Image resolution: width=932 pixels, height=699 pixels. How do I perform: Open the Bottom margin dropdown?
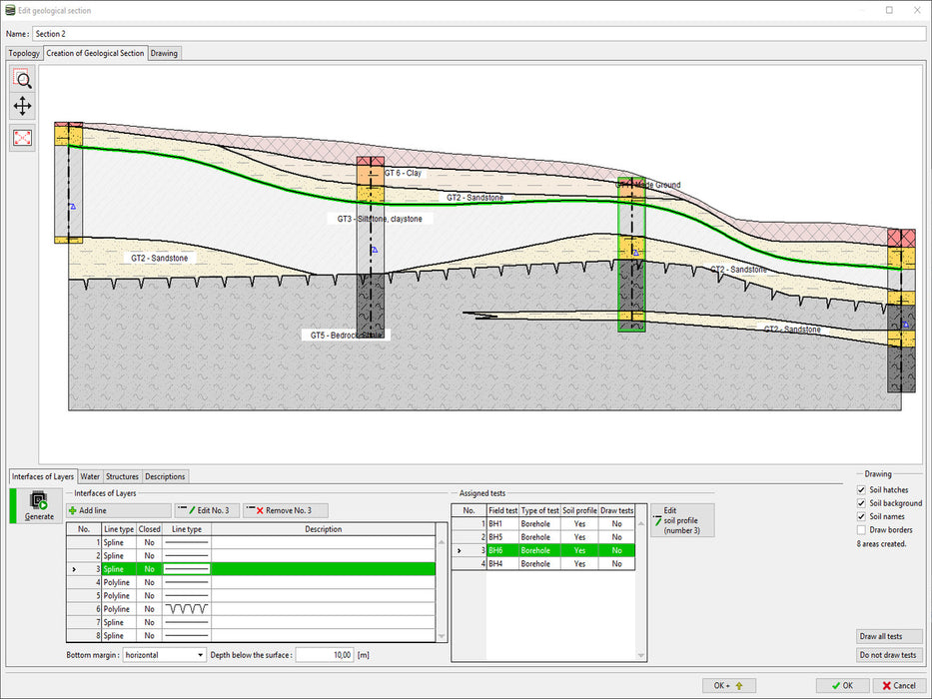(x=164, y=655)
